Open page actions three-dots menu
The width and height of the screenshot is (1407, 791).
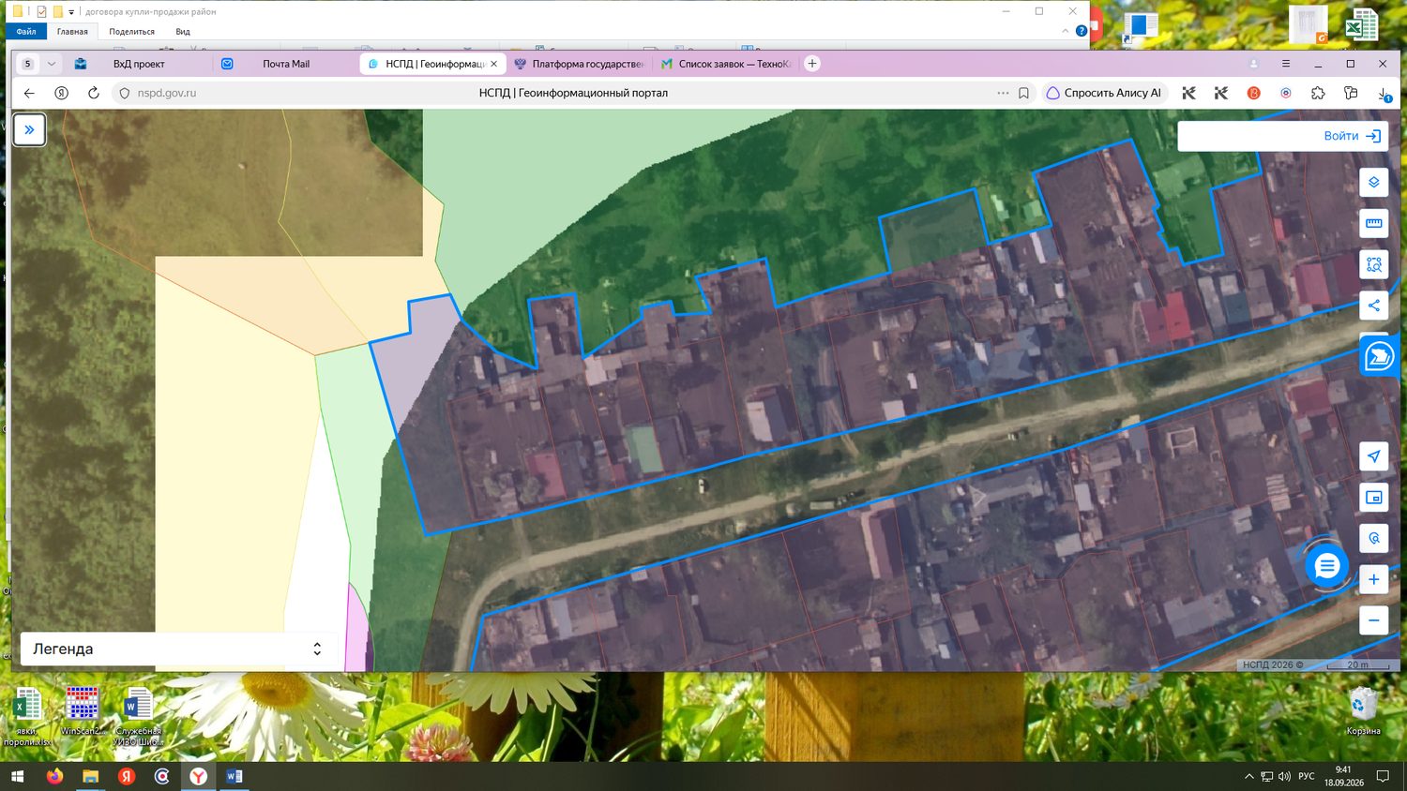[x=1003, y=93]
